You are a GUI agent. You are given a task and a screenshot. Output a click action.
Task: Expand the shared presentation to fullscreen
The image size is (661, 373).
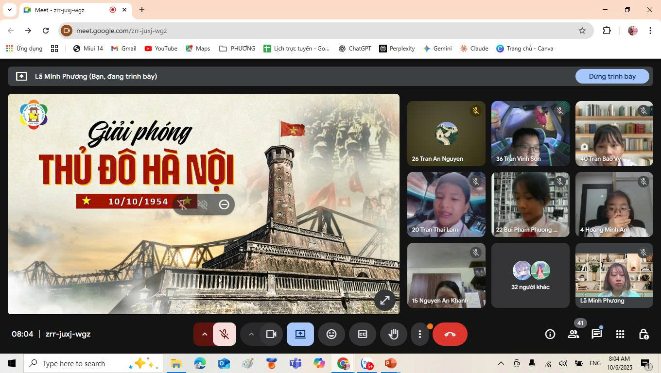384,300
